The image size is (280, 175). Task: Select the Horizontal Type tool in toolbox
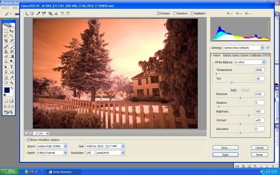11,67
